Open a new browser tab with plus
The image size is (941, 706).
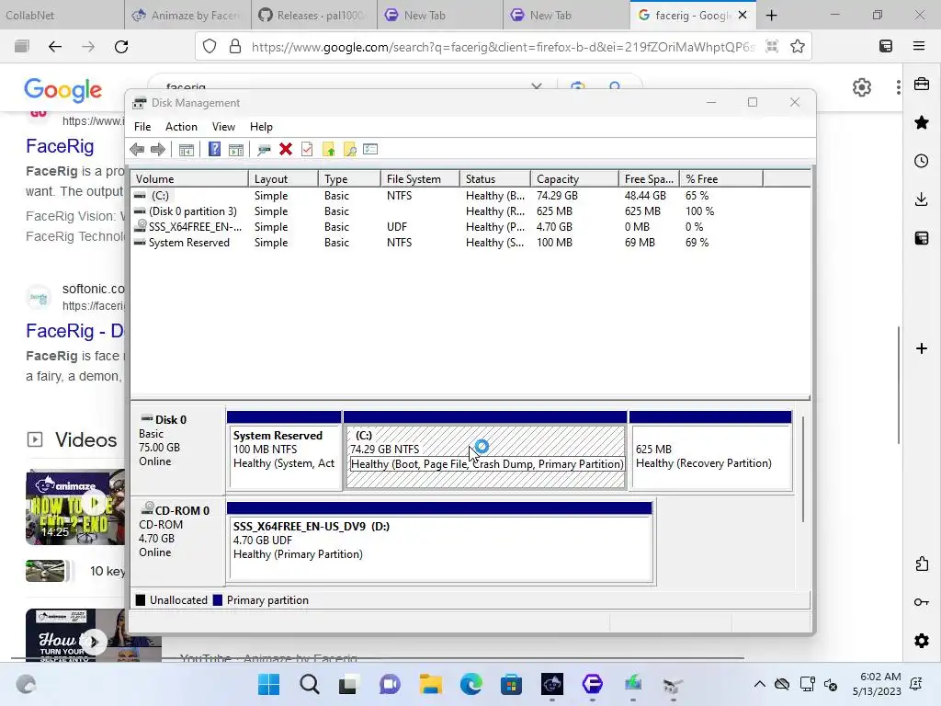(x=772, y=15)
